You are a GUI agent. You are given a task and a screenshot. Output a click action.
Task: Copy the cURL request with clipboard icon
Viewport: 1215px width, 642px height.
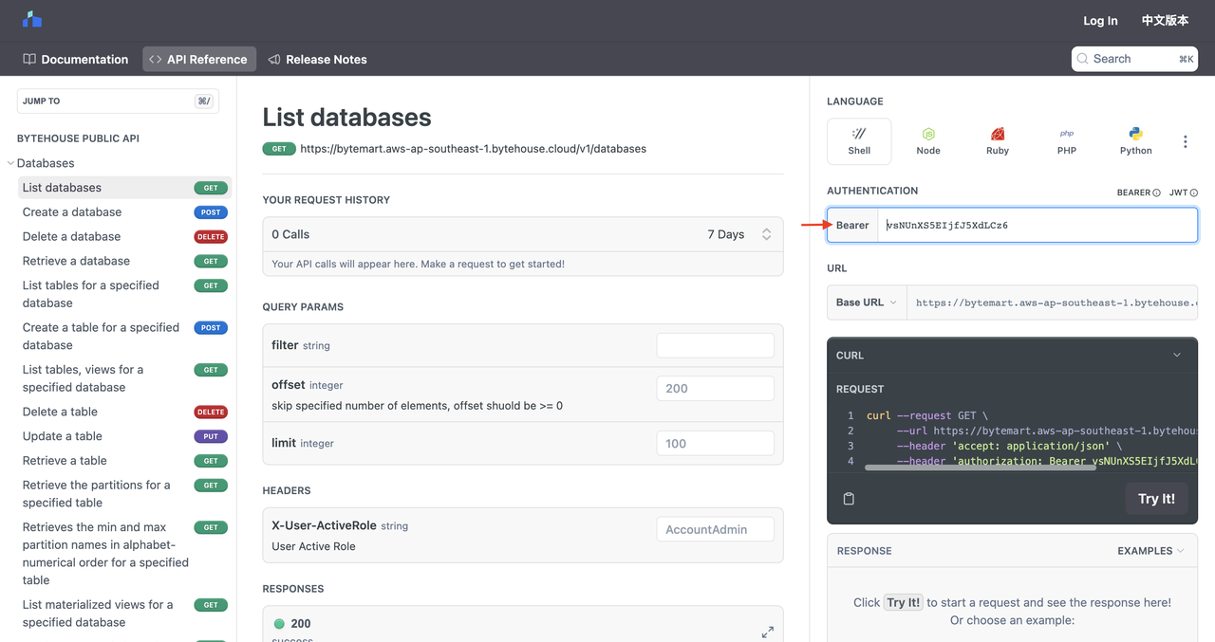(x=849, y=499)
